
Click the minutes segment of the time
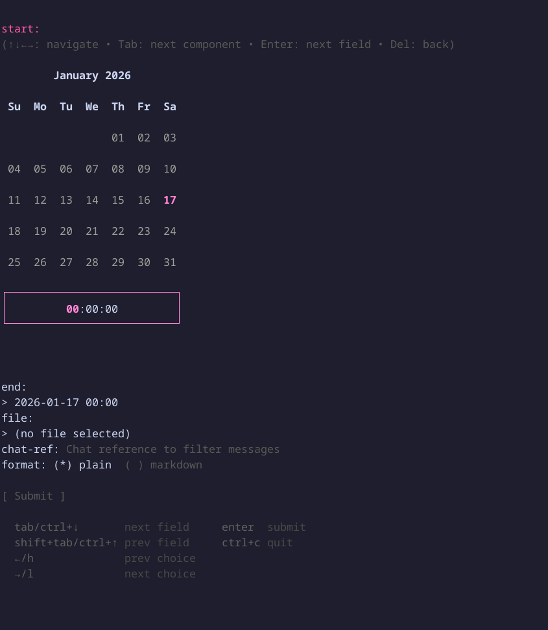pyautogui.click(x=92, y=309)
